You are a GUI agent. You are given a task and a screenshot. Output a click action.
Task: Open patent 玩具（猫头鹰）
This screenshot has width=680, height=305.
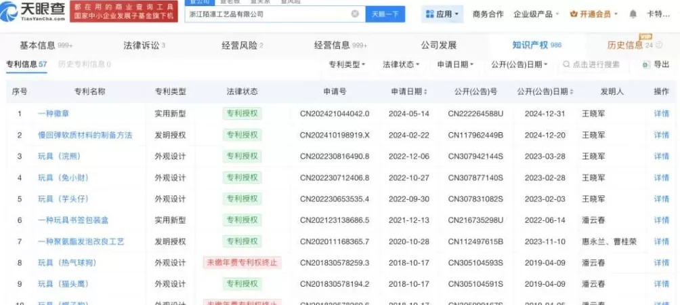point(63,284)
